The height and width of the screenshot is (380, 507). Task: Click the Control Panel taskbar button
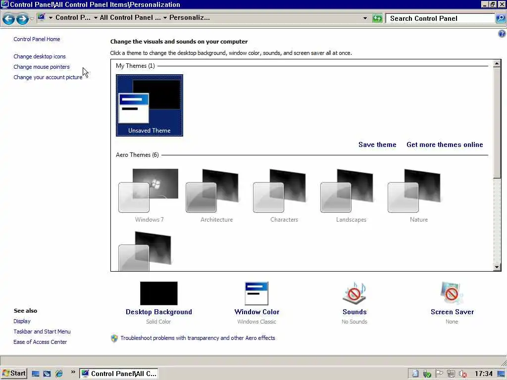pos(119,374)
